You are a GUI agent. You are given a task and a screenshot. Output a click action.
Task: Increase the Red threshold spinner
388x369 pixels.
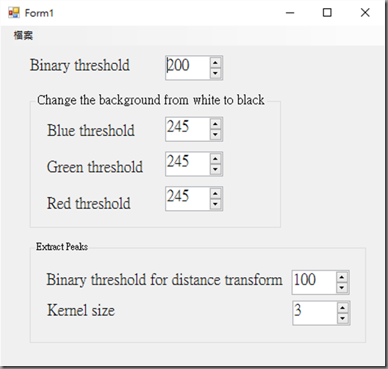click(x=215, y=193)
